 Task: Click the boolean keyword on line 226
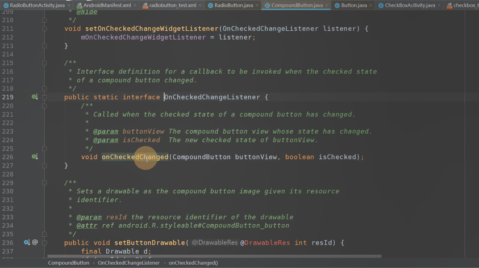[300, 157]
